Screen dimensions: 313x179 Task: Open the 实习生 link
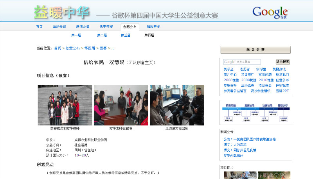pyautogui.click(x=261, y=69)
